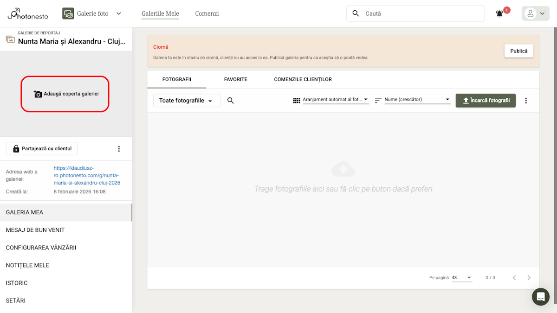Image resolution: width=557 pixels, height=313 pixels.
Task: Go to previous page arrow
Action: tap(514, 278)
